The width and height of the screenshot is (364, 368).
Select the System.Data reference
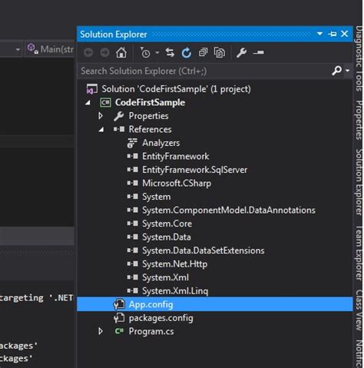click(x=167, y=237)
